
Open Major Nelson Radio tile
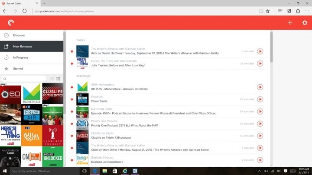point(10,156)
